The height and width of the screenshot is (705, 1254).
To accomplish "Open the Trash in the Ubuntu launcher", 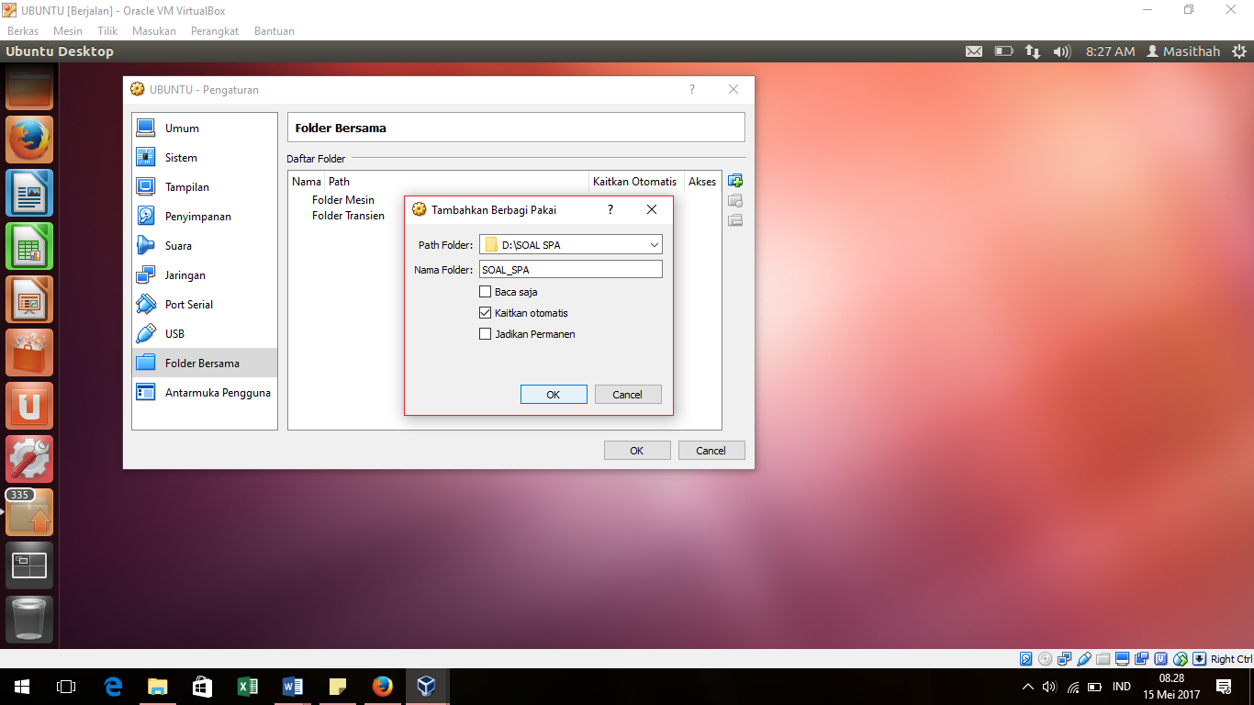I will click(x=29, y=619).
